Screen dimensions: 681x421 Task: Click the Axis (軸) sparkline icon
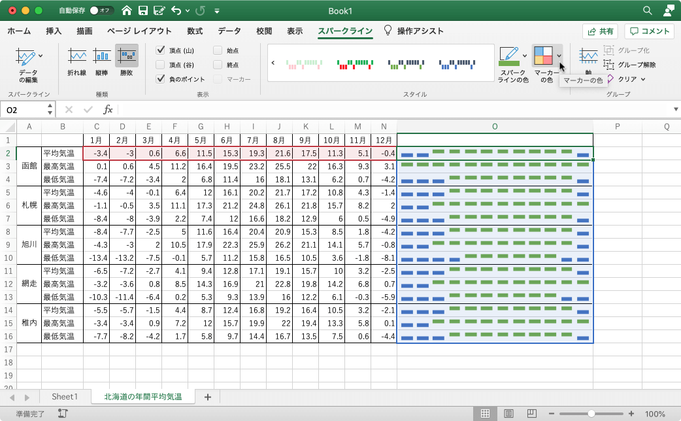[x=588, y=56]
